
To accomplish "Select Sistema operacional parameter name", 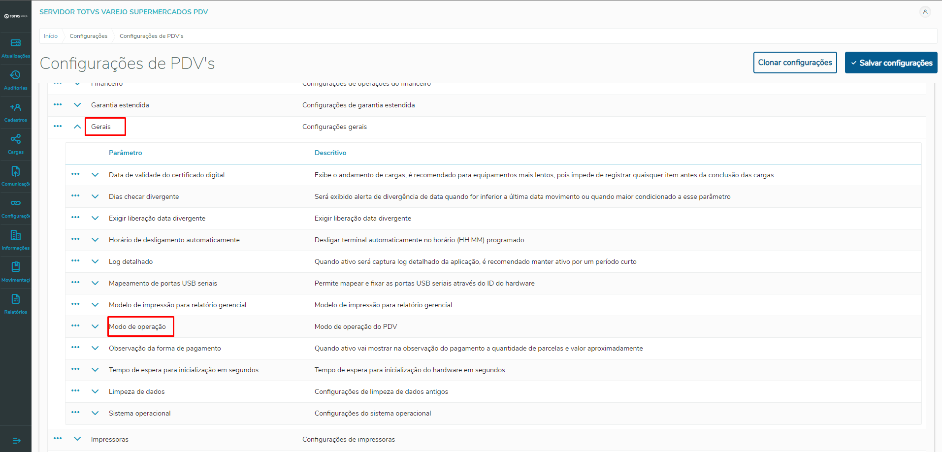I will 140,413.
